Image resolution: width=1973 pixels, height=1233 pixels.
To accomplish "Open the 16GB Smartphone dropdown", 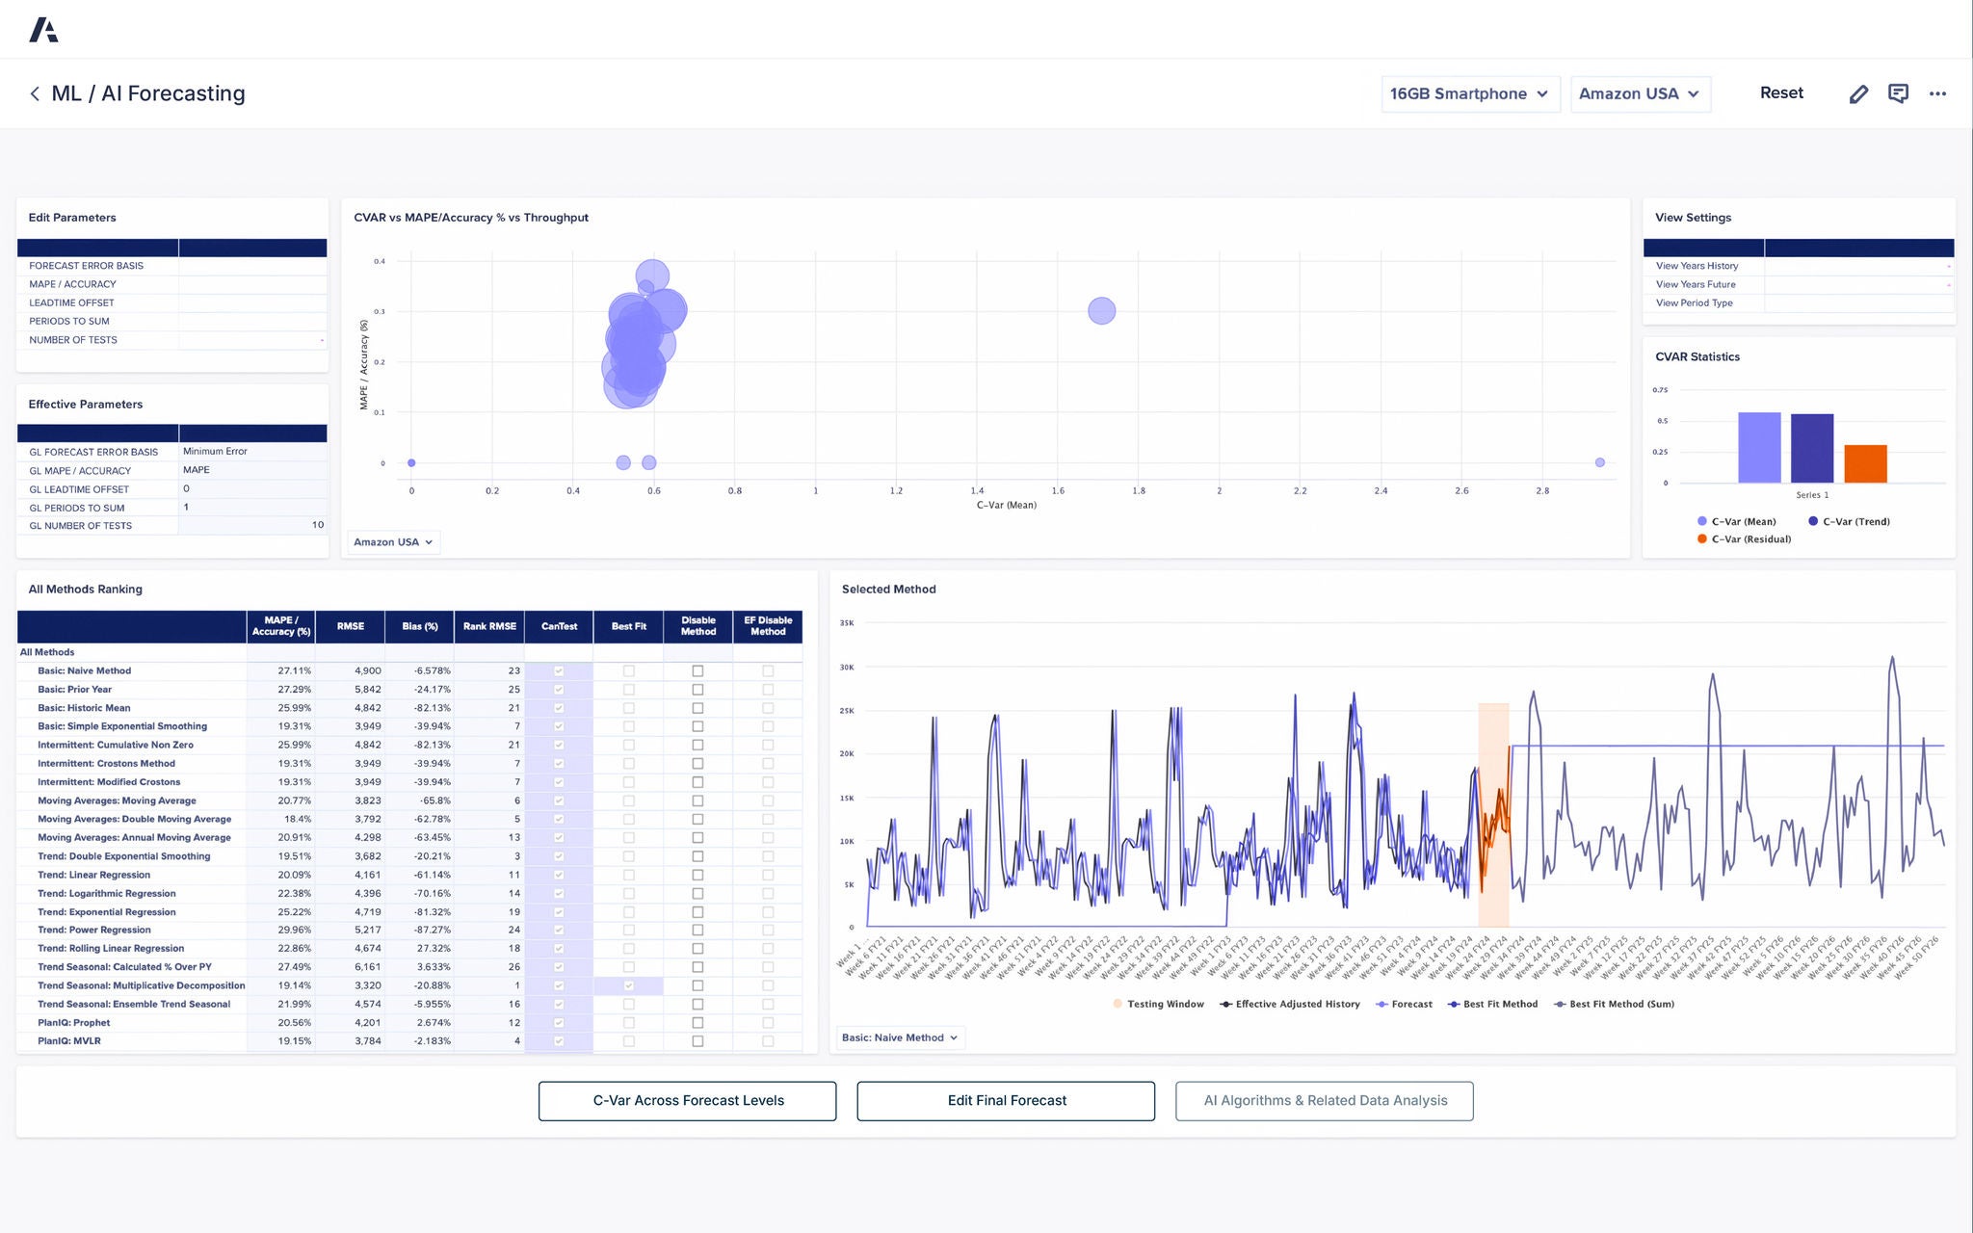I will point(1470,93).
